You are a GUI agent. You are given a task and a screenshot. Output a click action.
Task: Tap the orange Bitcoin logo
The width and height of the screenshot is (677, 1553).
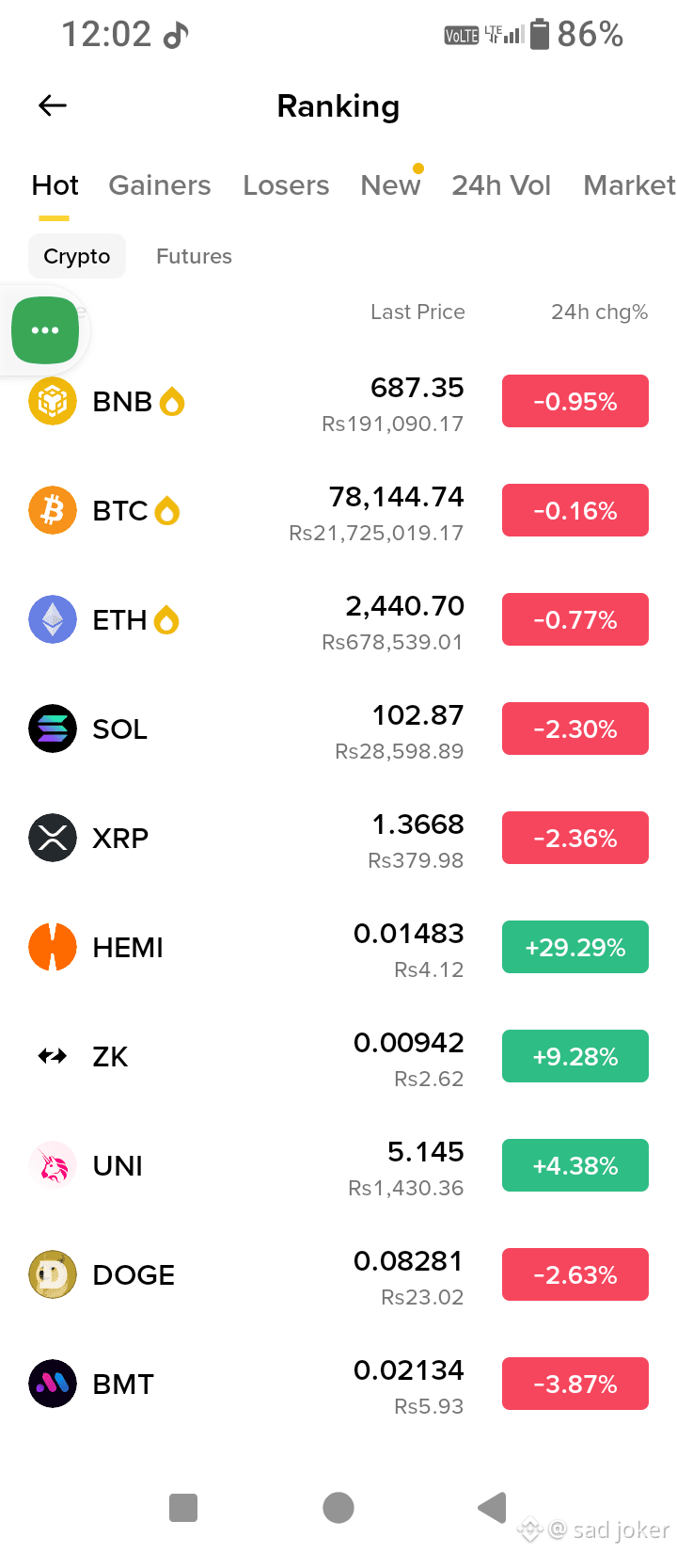click(53, 510)
